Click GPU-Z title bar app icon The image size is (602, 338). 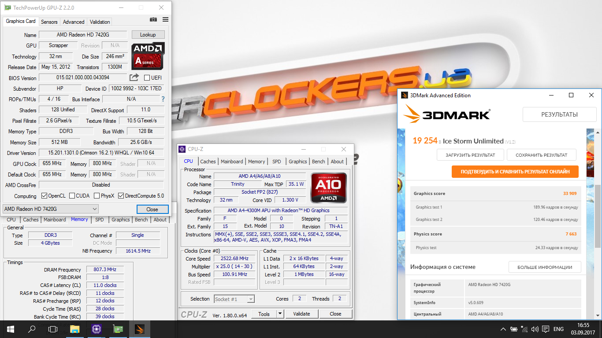(x=7, y=7)
